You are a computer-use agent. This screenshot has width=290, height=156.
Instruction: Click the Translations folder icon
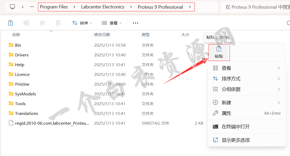(x=11, y=113)
